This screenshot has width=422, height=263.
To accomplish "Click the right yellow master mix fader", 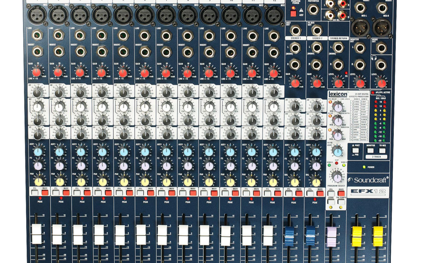I will point(378,237).
